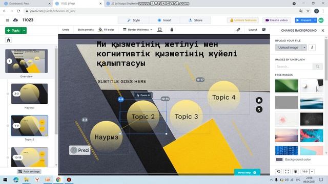Open the Border thickness dropdown
The image size is (328, 184).
click(137, 30)
